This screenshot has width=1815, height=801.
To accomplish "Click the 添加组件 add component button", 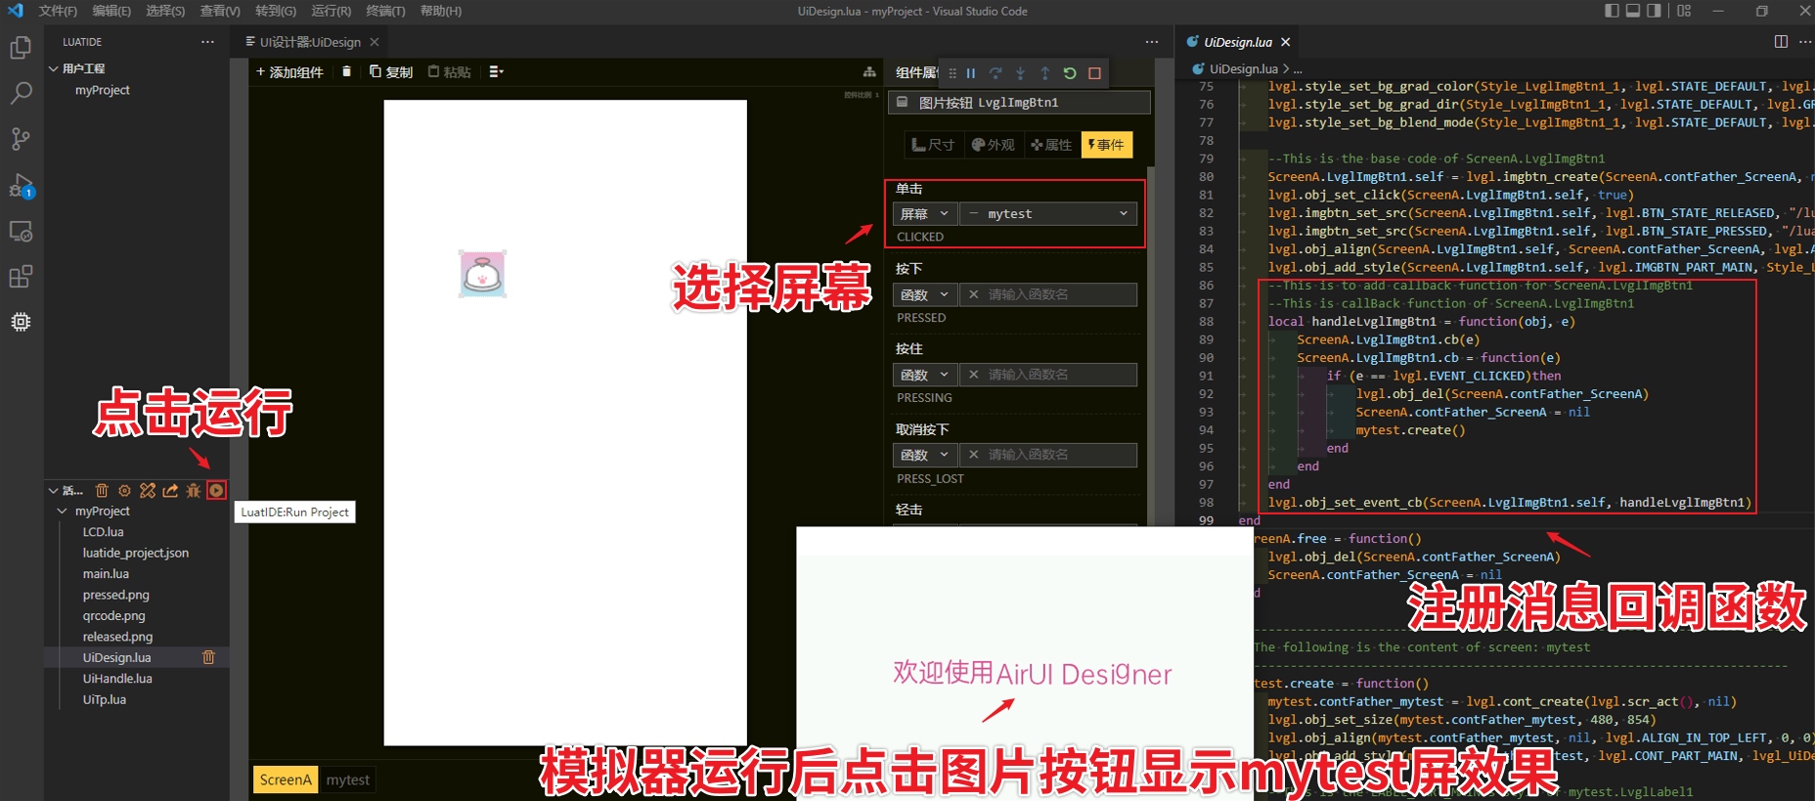I will [x=289, y=71].
